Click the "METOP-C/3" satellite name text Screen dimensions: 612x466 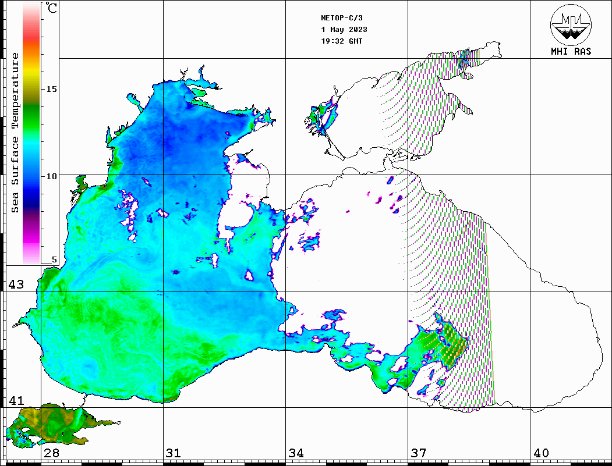342,18
